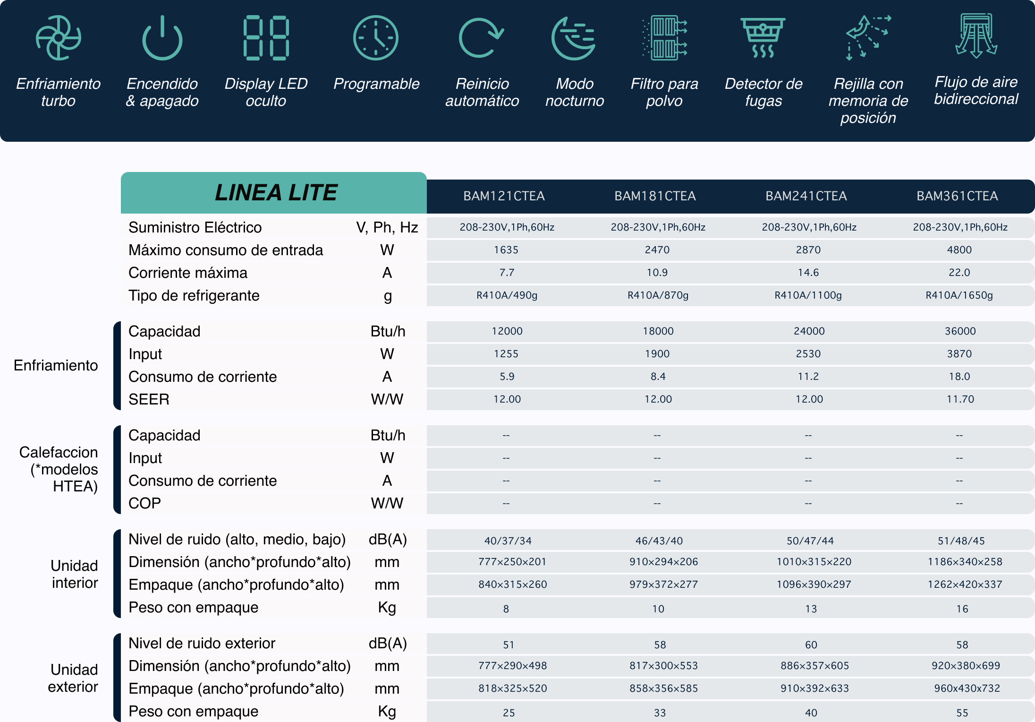Screen dimensions: 1035x722
Task: Click the night mode moon icon
Action: click(574, 38)
